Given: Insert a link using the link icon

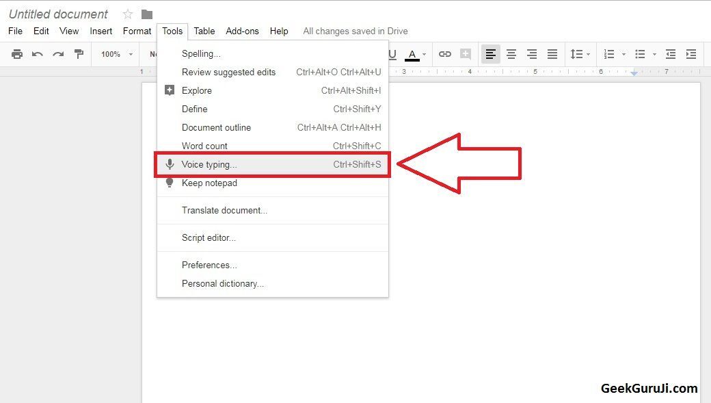Looking at the screenshot, I should click(446, 54).
